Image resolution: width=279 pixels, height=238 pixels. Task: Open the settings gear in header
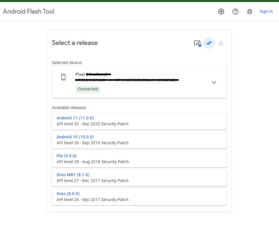tap(221, 11)
